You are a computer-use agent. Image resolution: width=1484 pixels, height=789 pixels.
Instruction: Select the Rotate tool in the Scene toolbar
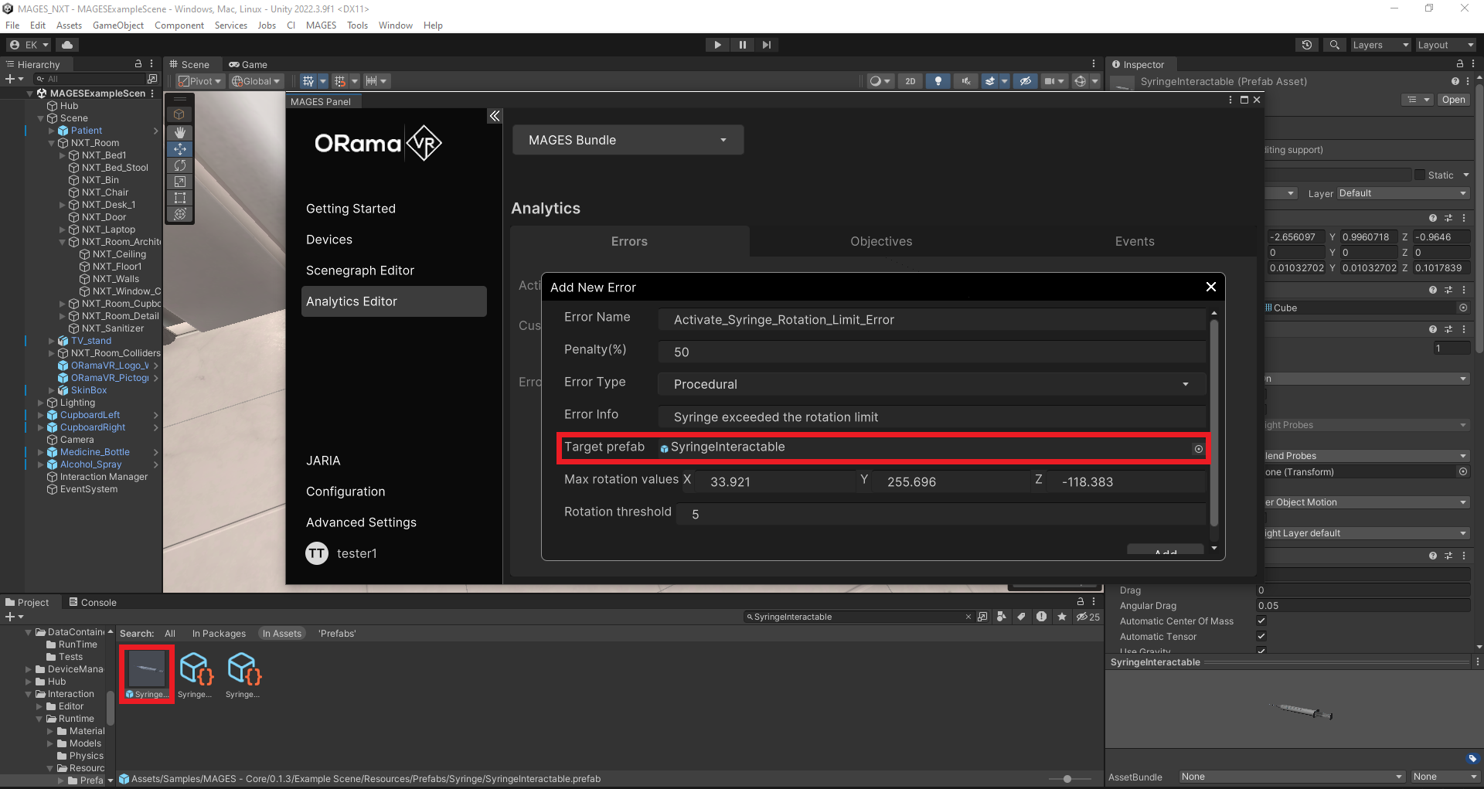[x=180, y=165]
